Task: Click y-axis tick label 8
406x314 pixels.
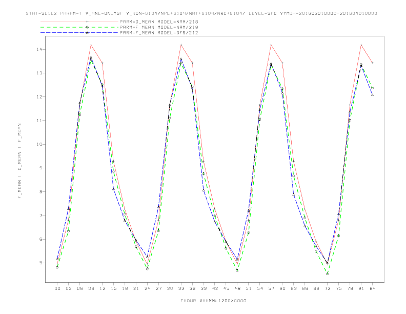Action: click(41, 192)
